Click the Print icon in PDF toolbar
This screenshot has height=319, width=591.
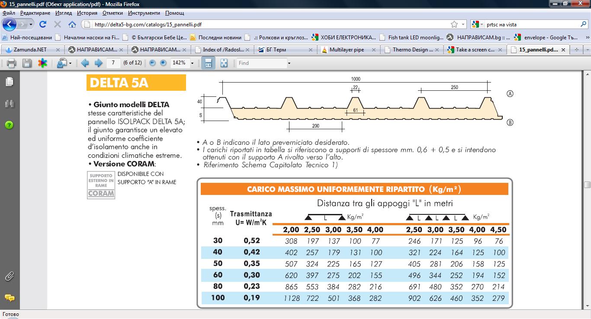pyautogui.click(x=11, y=63)
